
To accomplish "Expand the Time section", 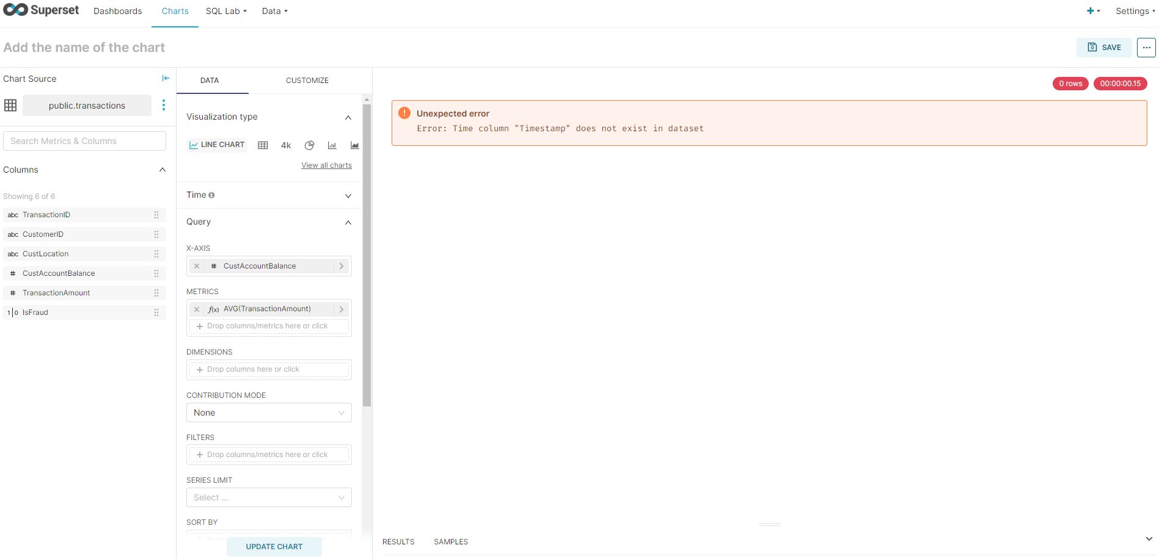I will point(348,196).
